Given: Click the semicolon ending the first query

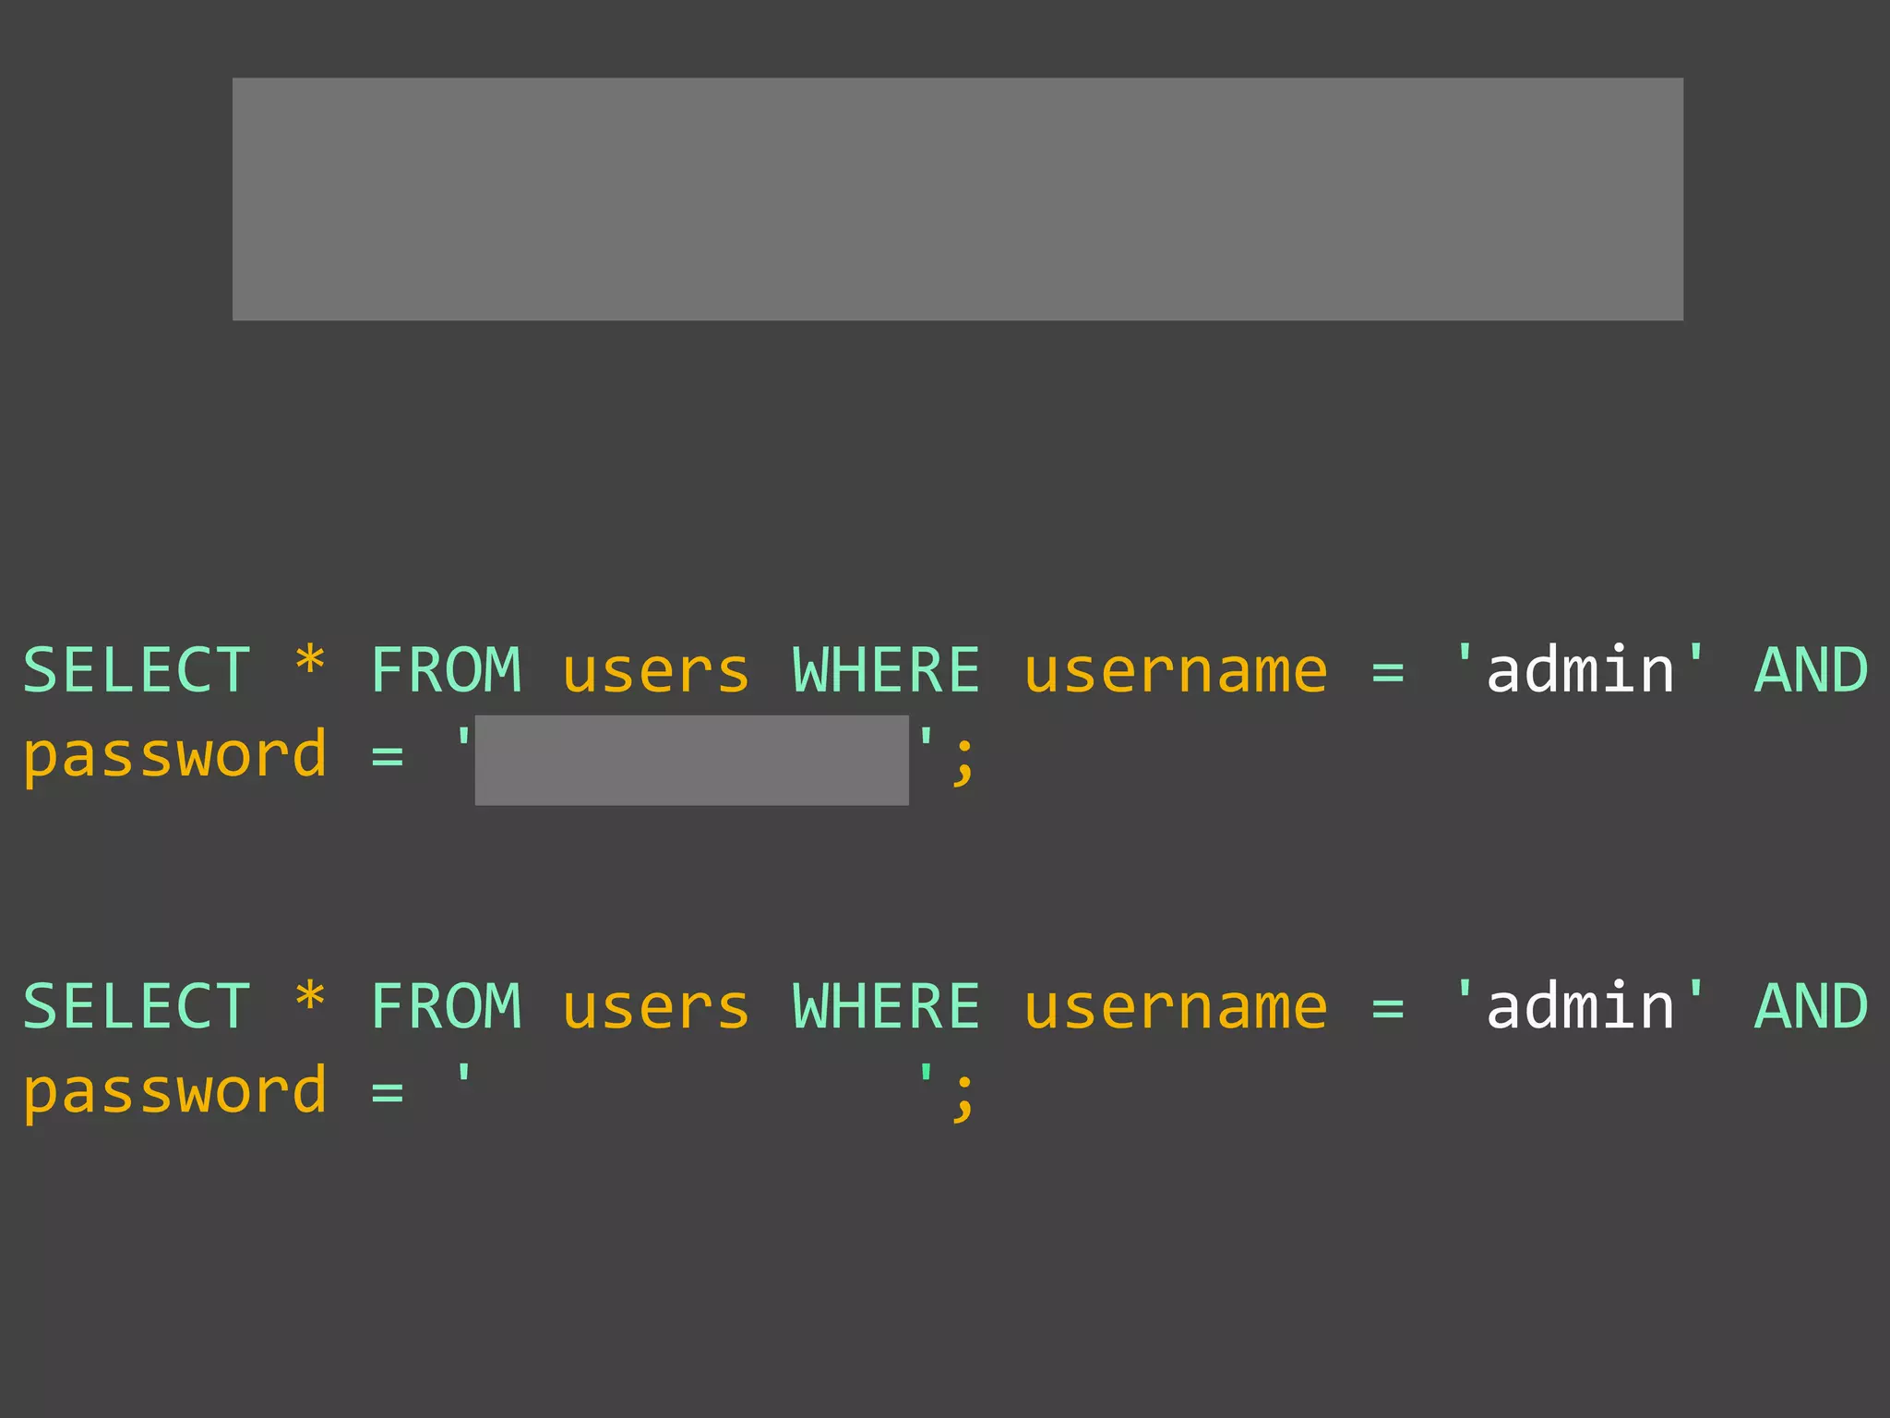Looking at the screenshot, I should 963,763.
